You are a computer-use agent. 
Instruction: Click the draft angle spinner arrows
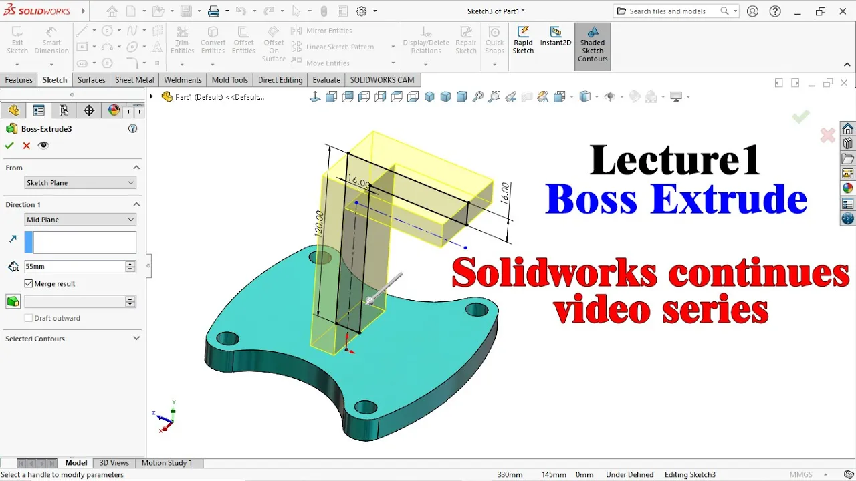tap(130, 301)
